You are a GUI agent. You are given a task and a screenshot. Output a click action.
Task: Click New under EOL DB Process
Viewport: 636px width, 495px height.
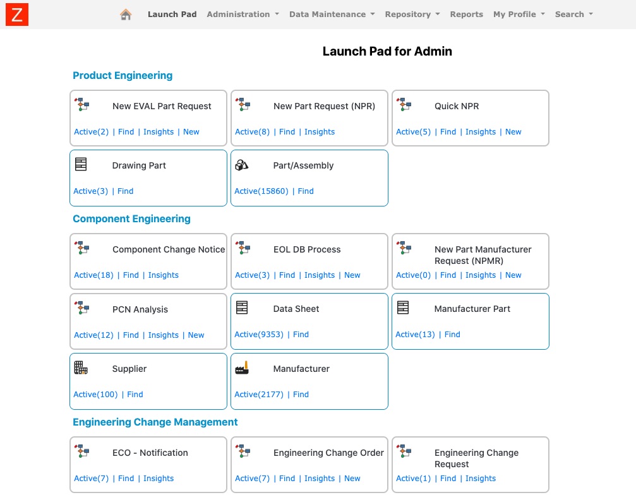tap(352, 275)
